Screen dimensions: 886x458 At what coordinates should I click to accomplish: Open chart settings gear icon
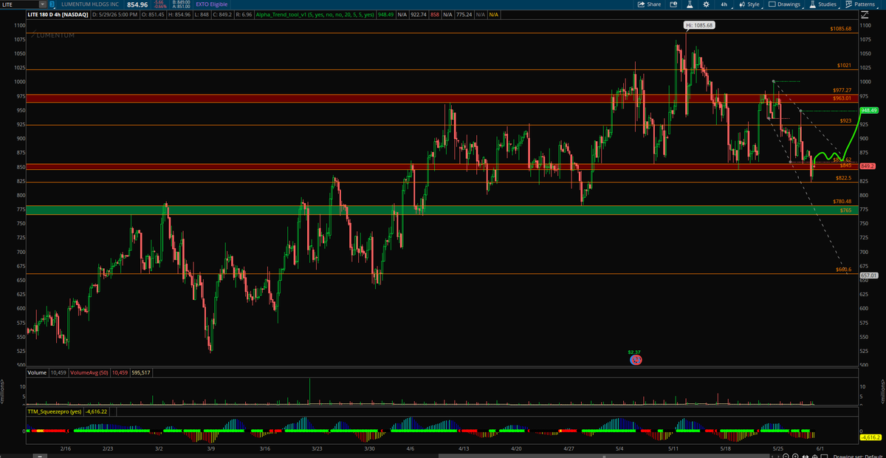[707, 4]
